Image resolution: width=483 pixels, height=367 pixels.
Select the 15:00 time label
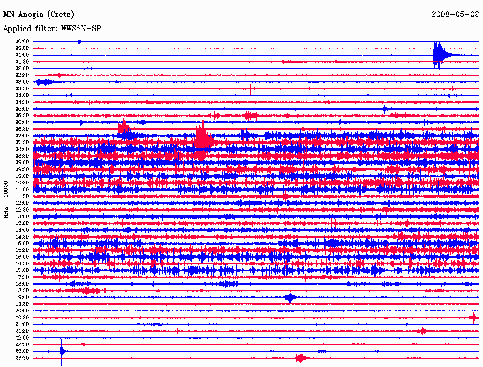point(22,243)
